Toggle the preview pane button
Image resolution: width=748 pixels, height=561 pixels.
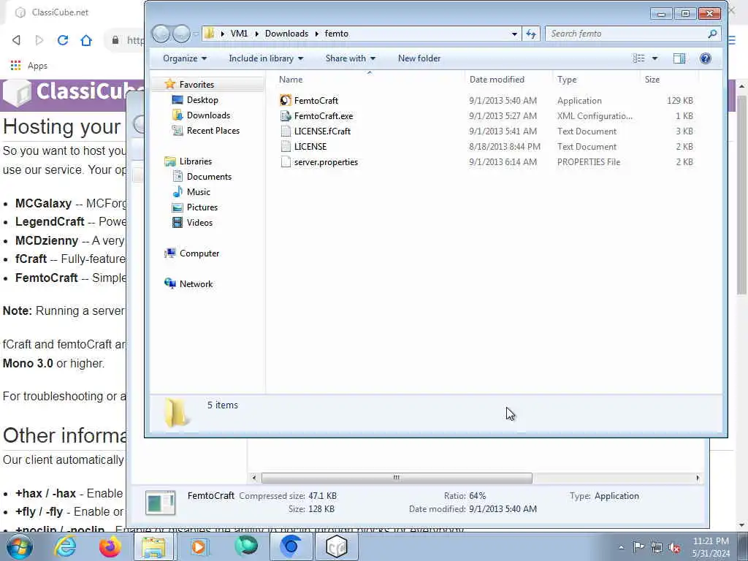click(x=679, y=58)
